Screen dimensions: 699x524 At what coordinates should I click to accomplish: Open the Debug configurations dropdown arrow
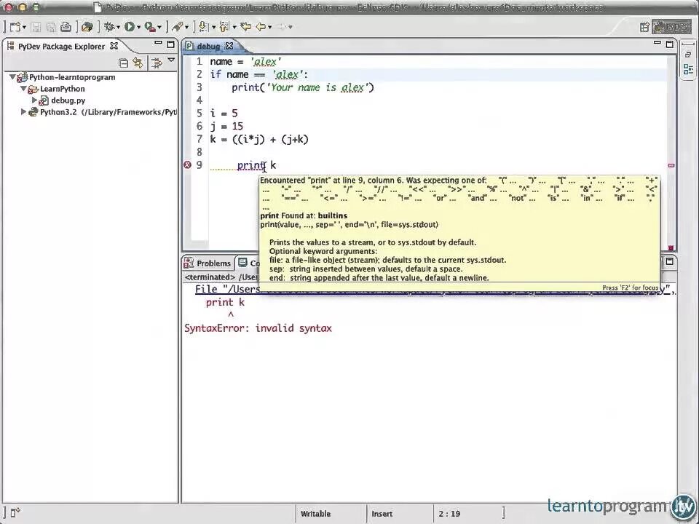point(118,28)
